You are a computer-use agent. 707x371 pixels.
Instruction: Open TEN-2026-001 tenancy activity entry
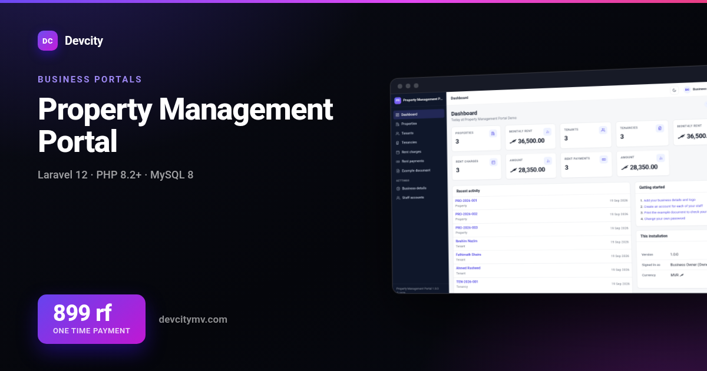pos(467,281)
